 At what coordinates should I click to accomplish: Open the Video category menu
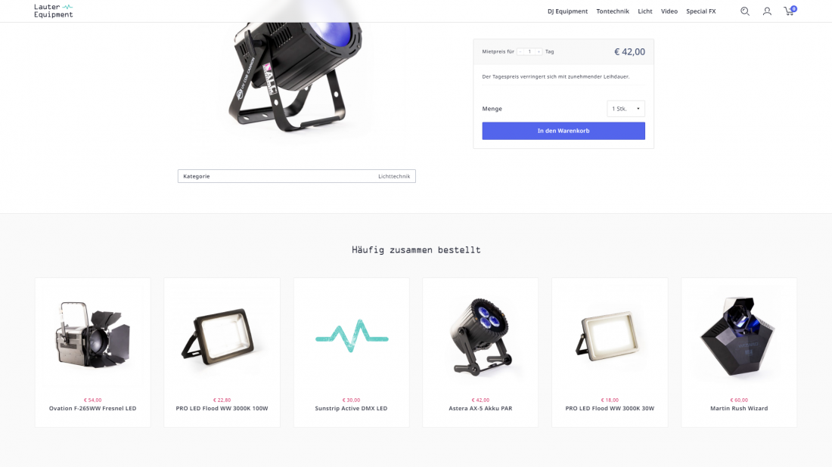669,11
